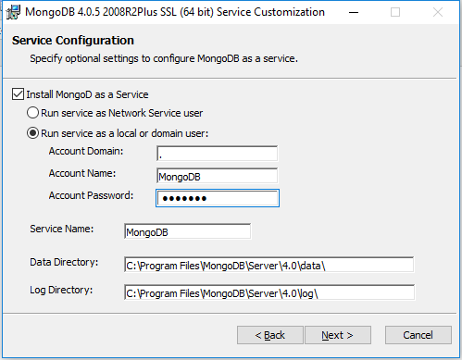The image size is (462, 360).
Task: Click the Log Directory path field
Action: 269,292
